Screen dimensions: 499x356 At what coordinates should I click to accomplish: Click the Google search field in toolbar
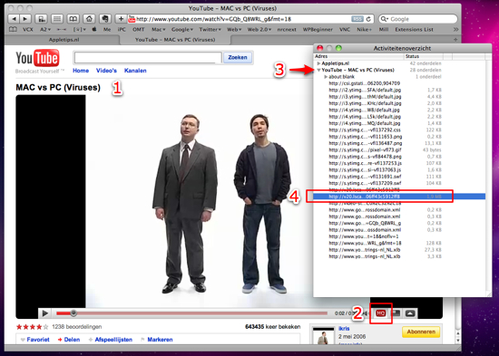click(x=418, y=19)
